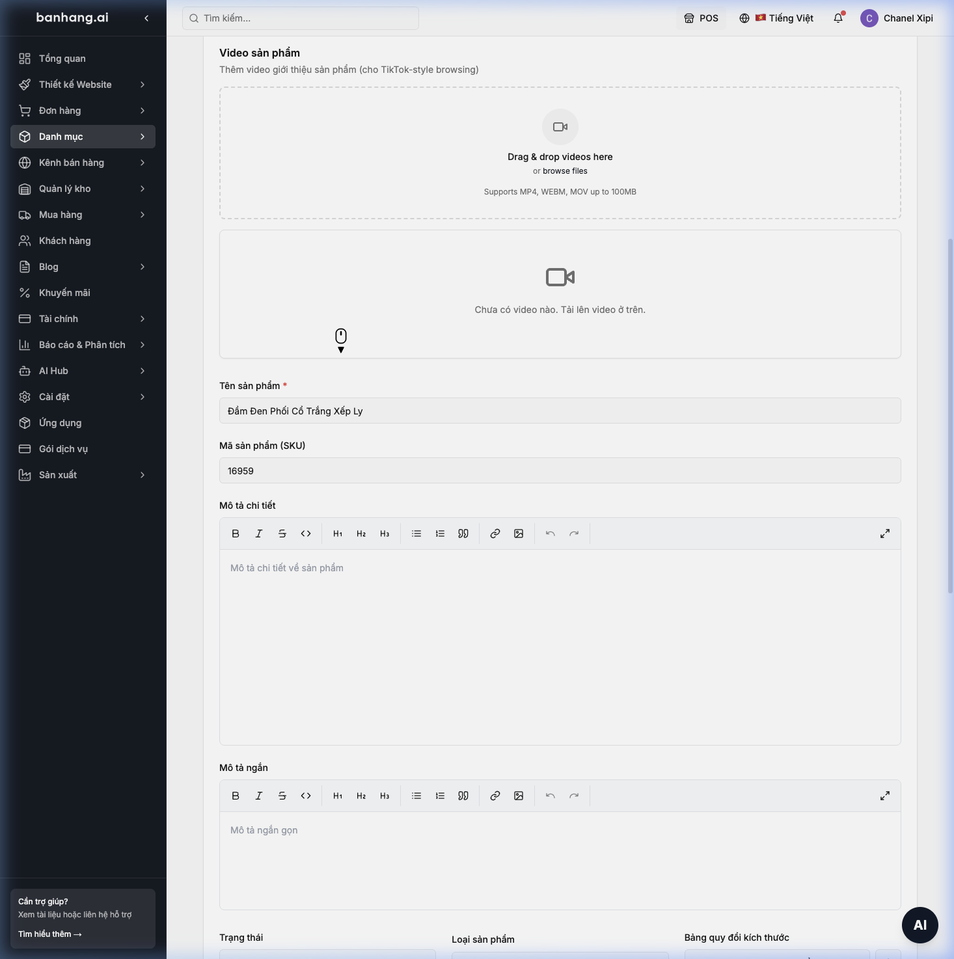Image resolution: width=954 pixels, height=959 pixels.
Task: Expand detailed description editor to fullscreen
Action: click(885, 534)
